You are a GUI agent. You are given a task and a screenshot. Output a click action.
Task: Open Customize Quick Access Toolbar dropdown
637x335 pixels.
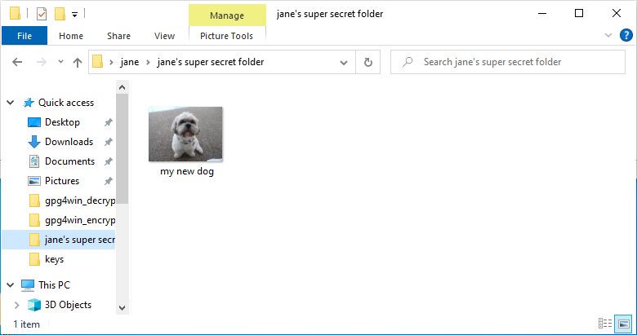[x=74, y=15]
